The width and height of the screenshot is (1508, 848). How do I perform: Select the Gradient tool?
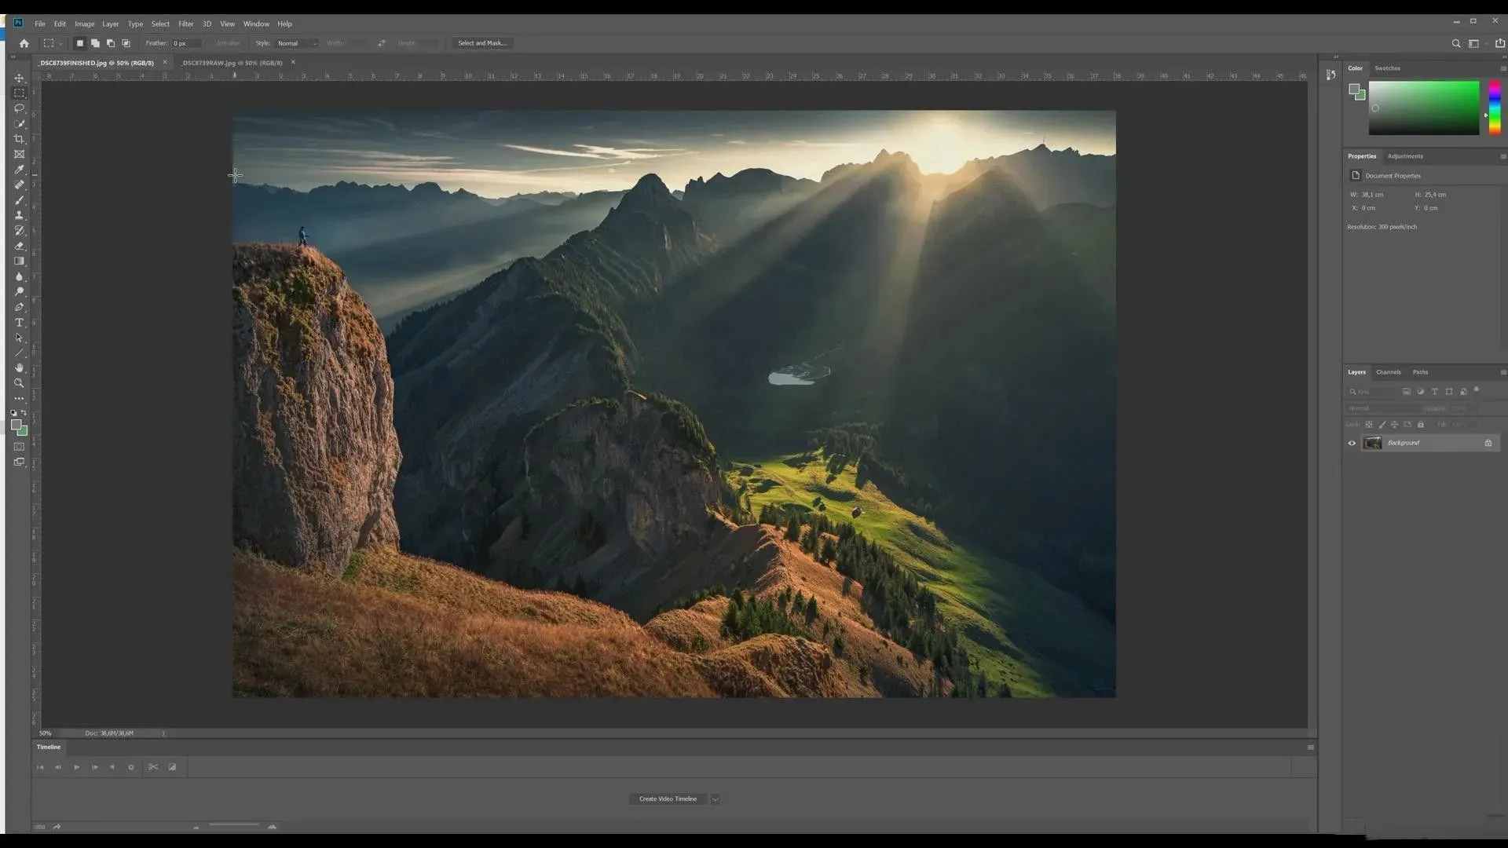(x=19, y=261)
